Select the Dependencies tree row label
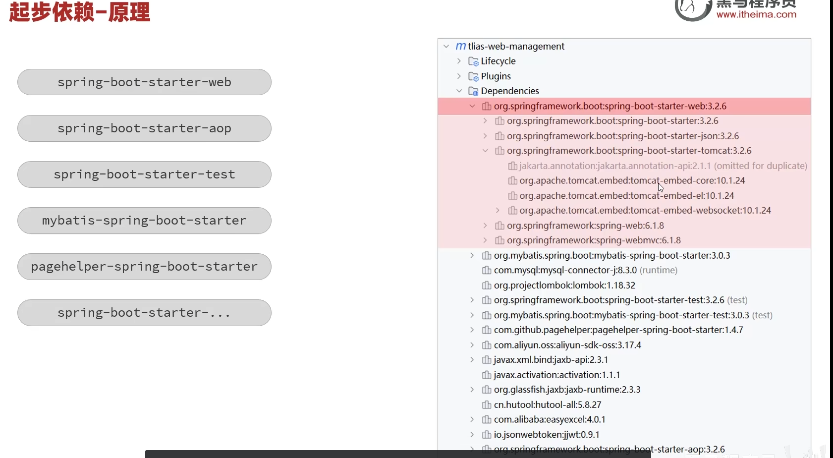 coord(510,91)
